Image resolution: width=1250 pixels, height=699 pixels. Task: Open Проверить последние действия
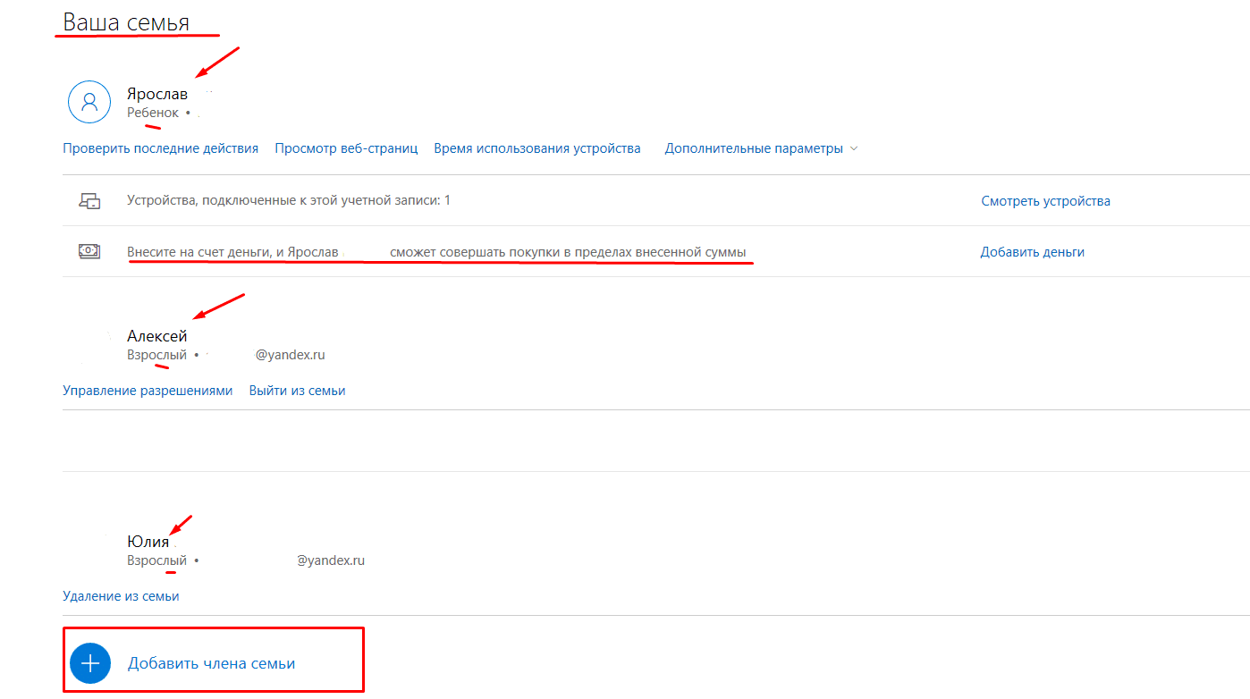(x=160, y=148)
